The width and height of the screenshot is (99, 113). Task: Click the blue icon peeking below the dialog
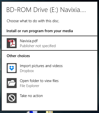tap(32, 112)
